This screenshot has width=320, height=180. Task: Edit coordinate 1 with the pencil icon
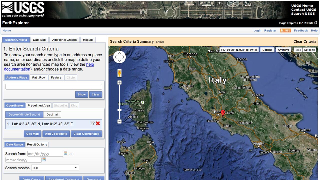tap(92, 123)
